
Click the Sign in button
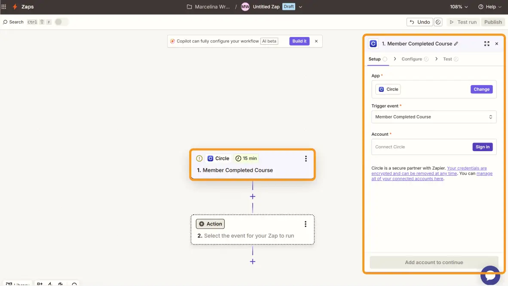[482, 147]
